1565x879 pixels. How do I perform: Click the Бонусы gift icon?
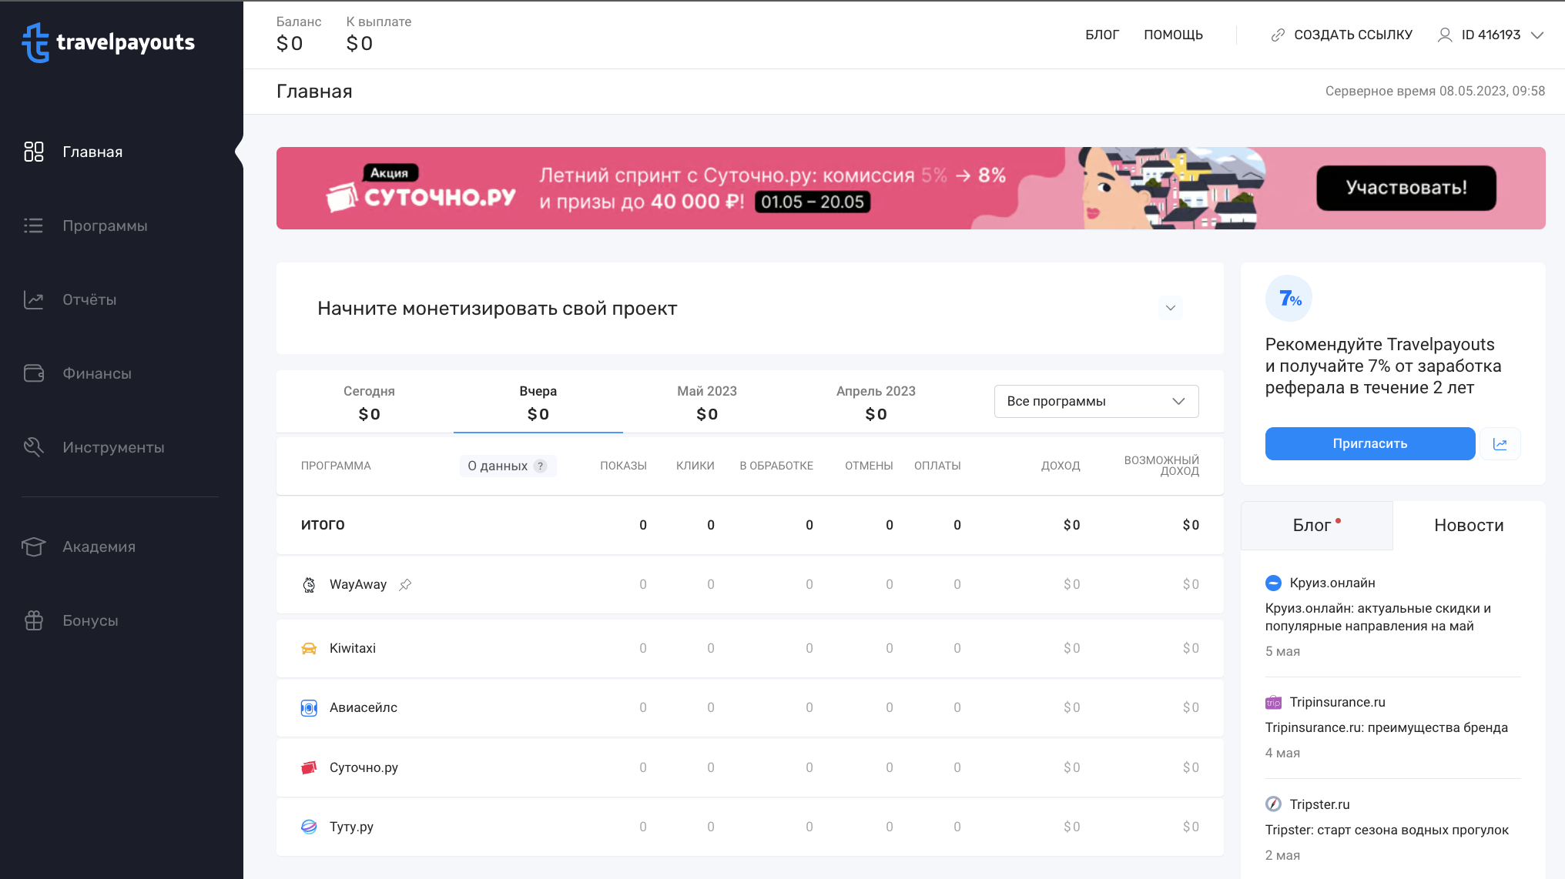[x=34, y=620]
